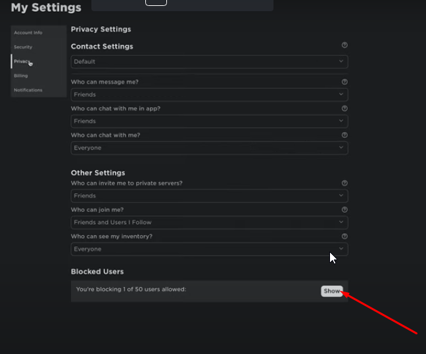Go to the Account Info tab
The image size is (426, 354).
coord(39,33)
